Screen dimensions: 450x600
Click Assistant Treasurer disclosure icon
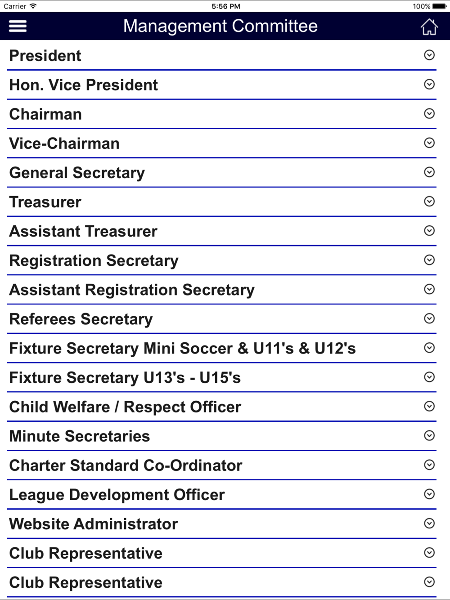coord(429,230)
